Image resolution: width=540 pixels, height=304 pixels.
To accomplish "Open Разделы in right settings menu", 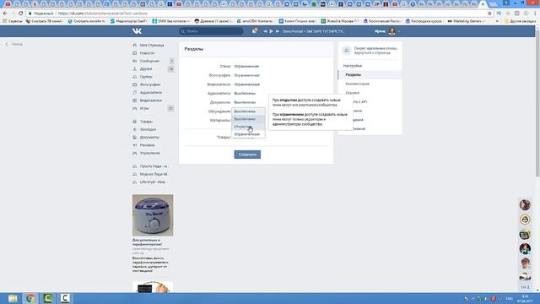I will tap(370, 75).
